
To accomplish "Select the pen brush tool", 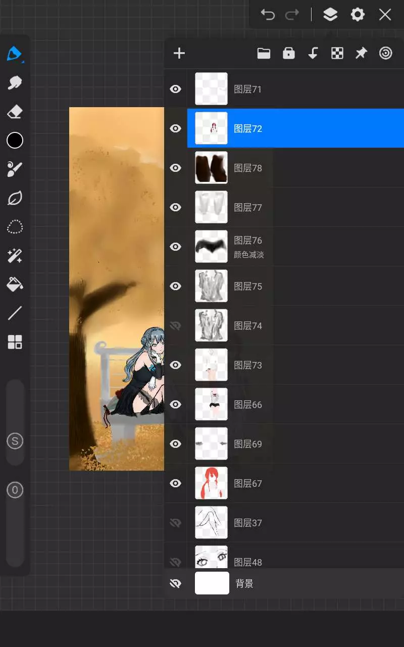I will pos(15,54).
